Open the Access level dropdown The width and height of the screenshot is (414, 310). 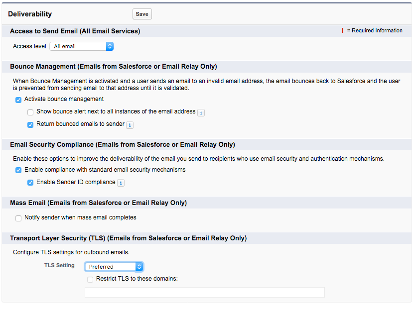click(x=82, y=46)
